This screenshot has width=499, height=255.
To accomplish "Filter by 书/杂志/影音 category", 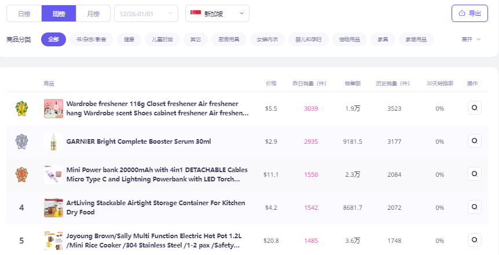I will click(91, 39).
